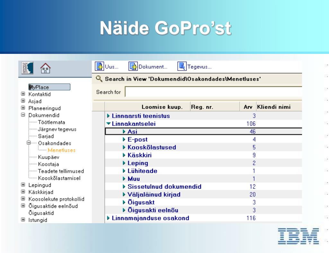Image resolution: width=329 pixels, height=253 pixels.
Task: Expand the Õigusaktide eelnõud node
Action: (x=23, y=206)
